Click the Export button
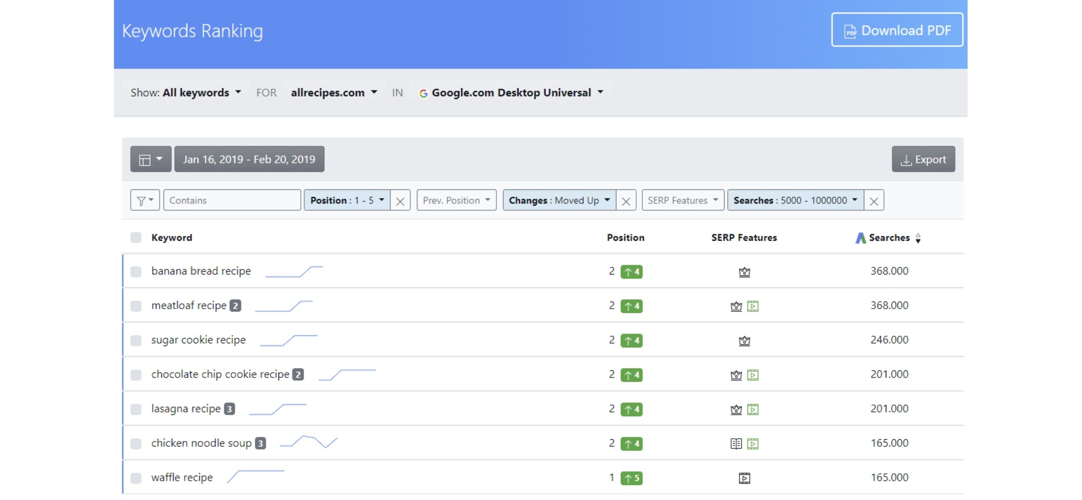 click(923, 159)
